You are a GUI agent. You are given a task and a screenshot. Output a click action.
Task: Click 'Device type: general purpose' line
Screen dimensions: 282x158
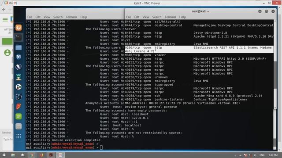click(x=151, y=107)
